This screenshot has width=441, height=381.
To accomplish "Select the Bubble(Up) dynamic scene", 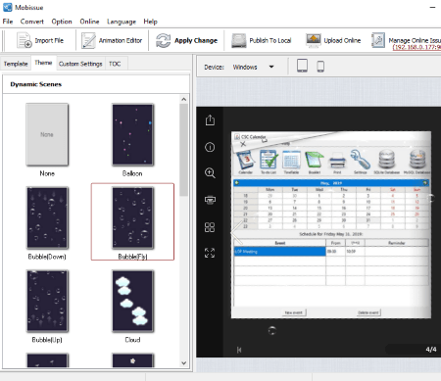I will pyautogui.click(x=47, y=301).
